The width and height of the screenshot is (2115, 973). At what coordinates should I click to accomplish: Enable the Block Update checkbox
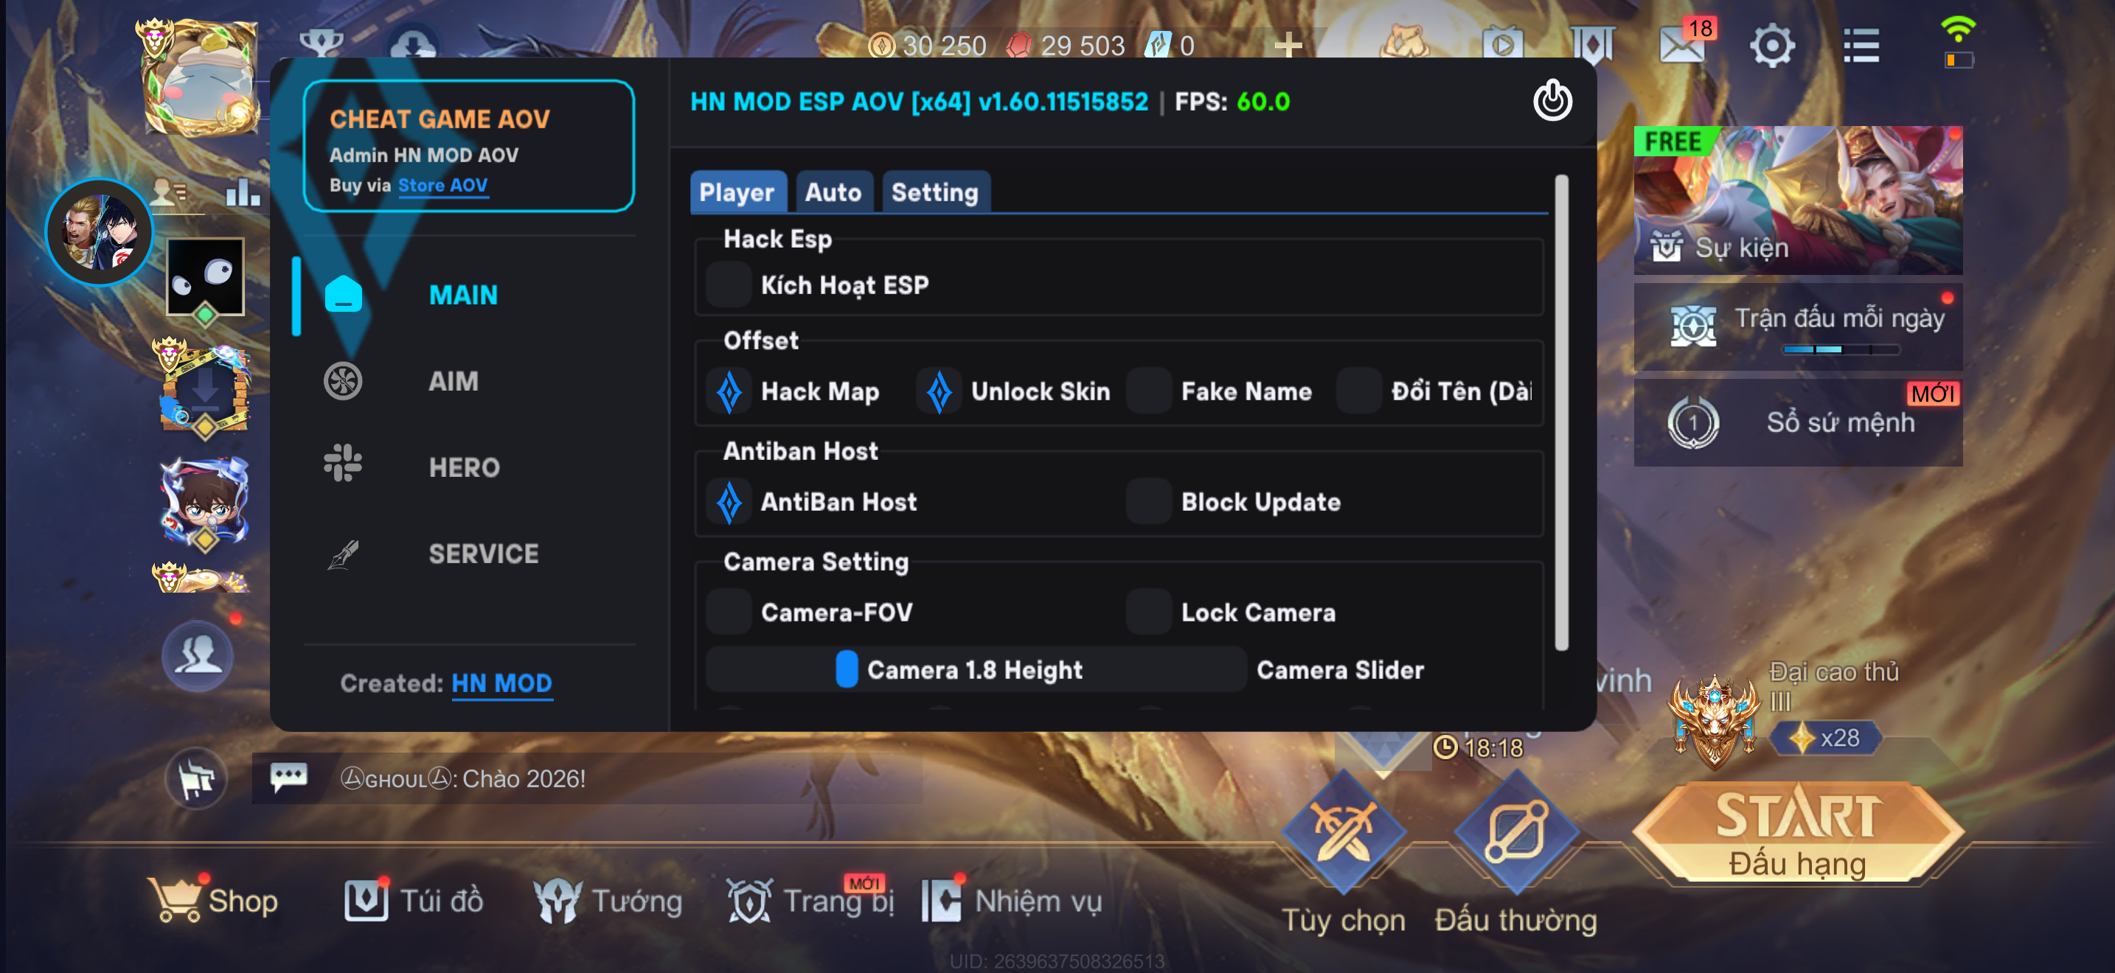1149,501
